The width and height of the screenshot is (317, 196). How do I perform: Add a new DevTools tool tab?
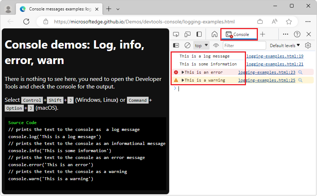[x=263, y=34]
